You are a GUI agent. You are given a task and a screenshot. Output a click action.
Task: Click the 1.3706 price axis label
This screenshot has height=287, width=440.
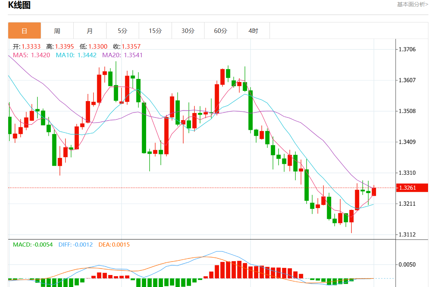point(407,49)
